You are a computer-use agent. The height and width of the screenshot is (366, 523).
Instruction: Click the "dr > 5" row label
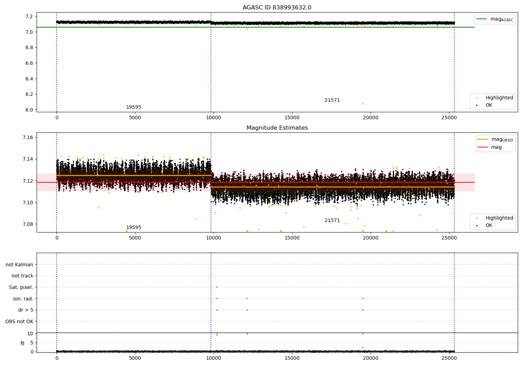(26, 310)
